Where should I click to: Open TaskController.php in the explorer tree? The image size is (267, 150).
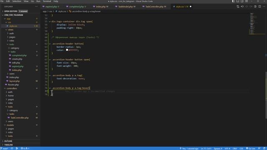(x=20, y=117)
